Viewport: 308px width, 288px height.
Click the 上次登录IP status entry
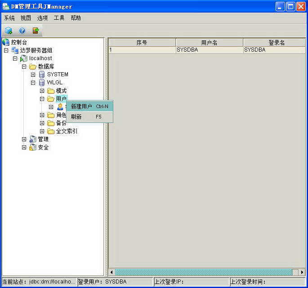click(x=192, y=282)
